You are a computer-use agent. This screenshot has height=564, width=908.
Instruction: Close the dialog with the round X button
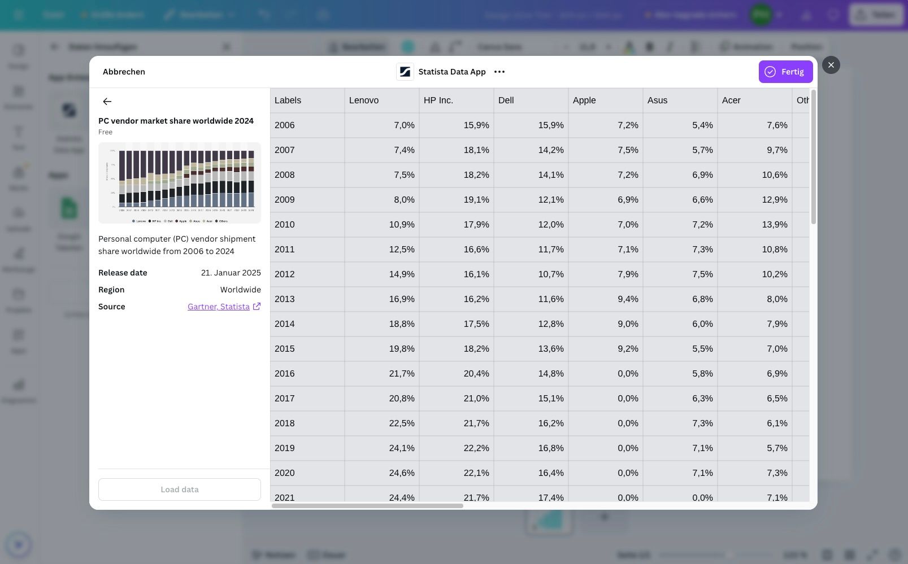831,65
